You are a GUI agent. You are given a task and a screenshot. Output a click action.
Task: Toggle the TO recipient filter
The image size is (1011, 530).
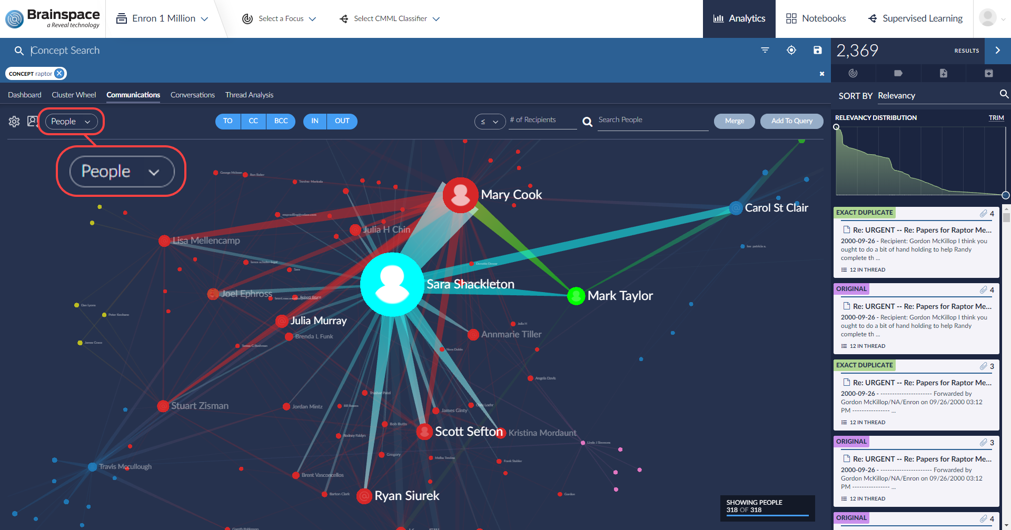coord(228,121)
